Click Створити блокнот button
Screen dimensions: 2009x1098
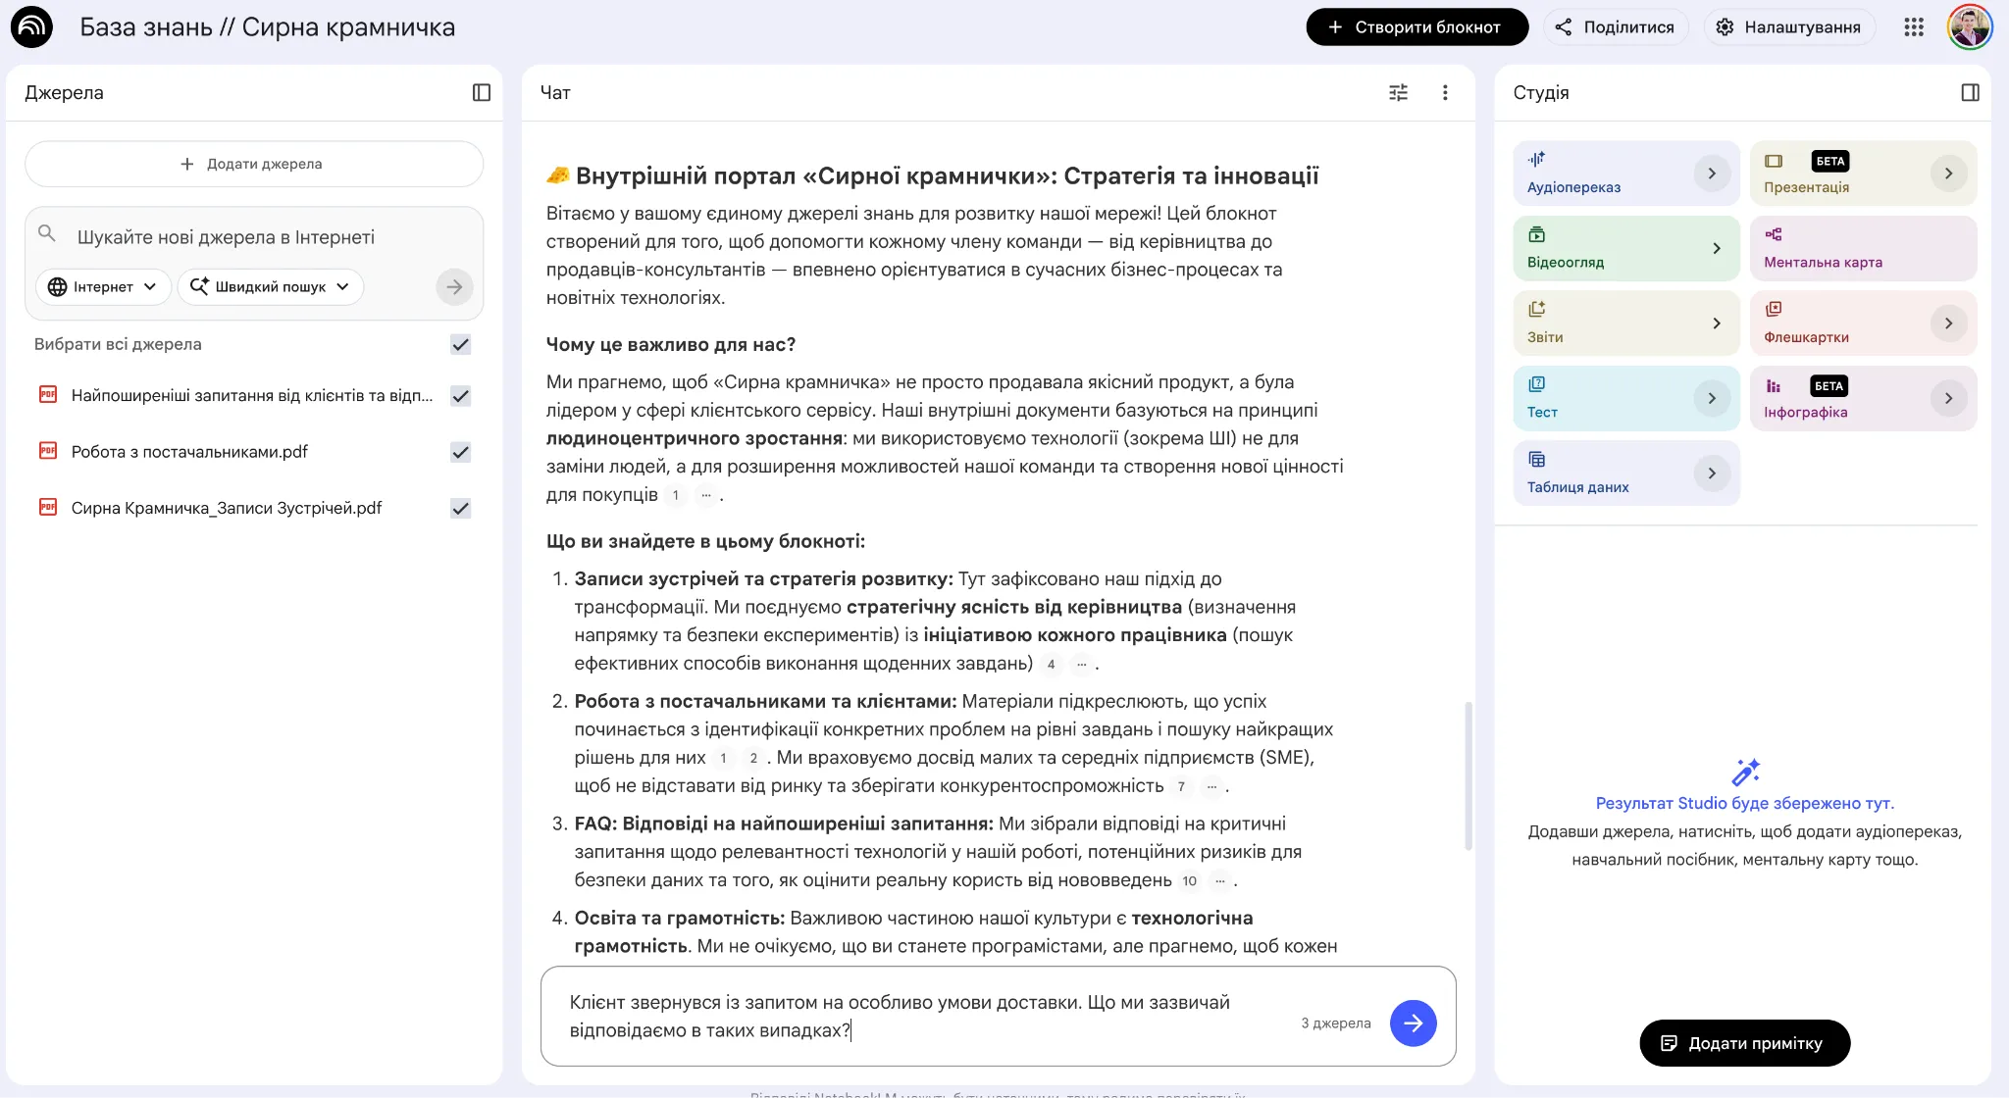click(1417, 27)
